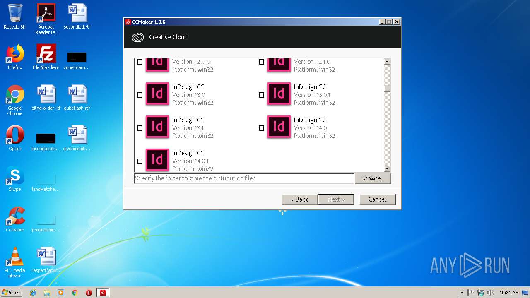
Task: Open the Recycle Bin desktop icon
Action: pyautogui.click(x=15, y=17)
